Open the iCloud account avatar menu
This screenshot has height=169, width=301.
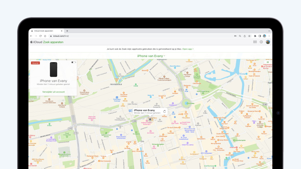(268, 42)
